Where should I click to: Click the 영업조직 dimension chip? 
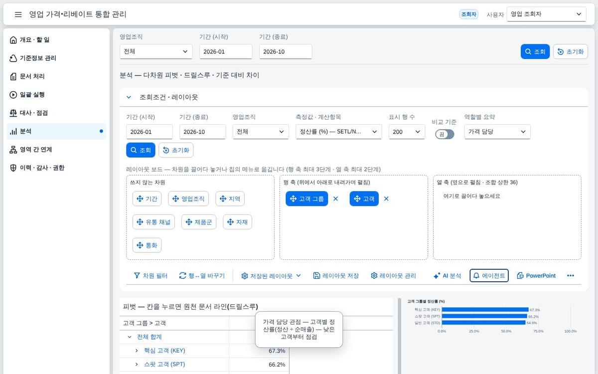coord(188,198)
